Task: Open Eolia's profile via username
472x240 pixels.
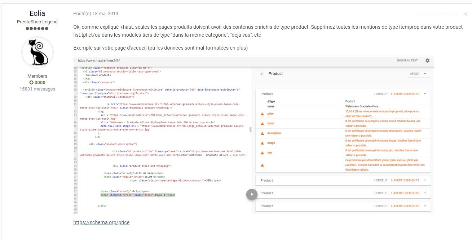Action: click(x=38, y=13)
